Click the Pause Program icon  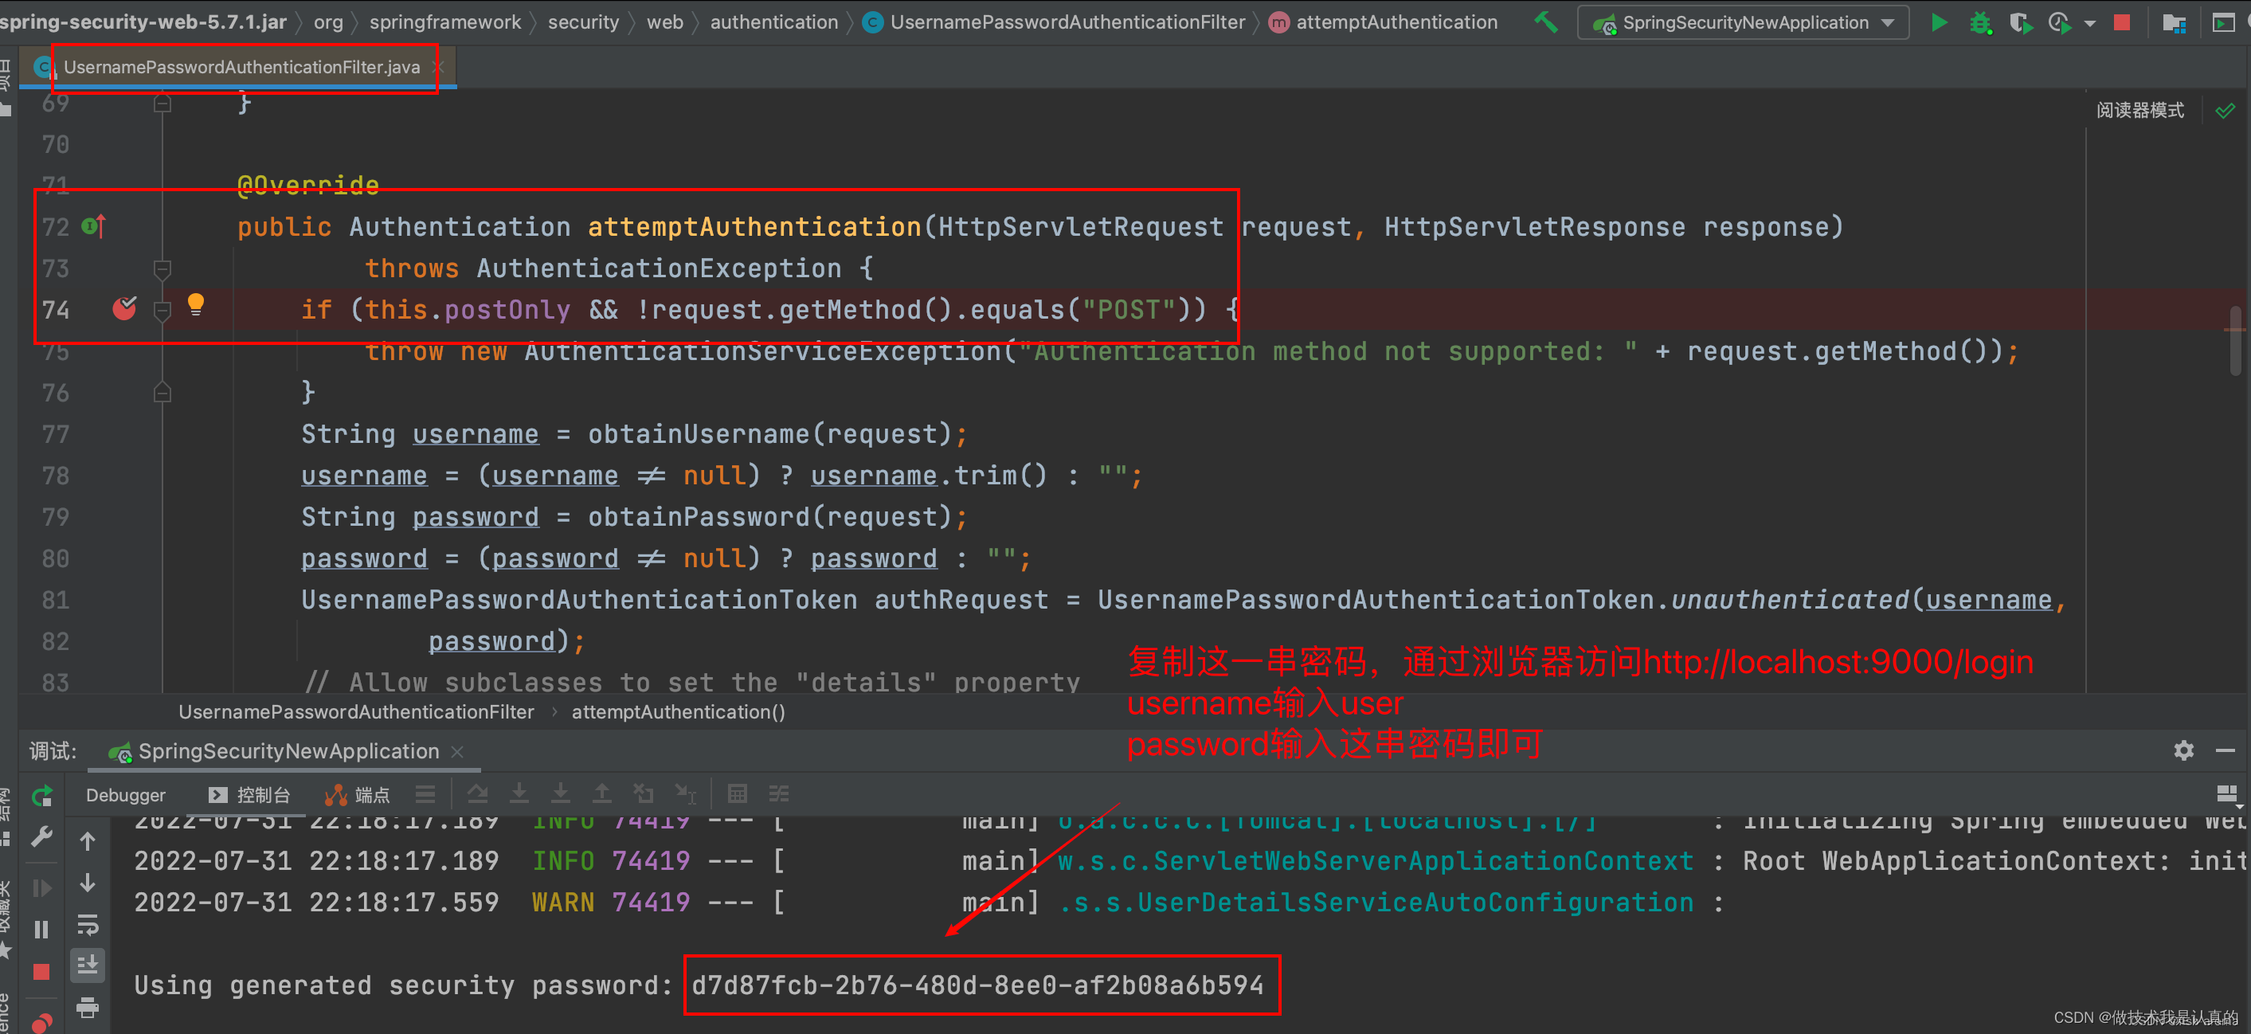(x=41, y=929)
